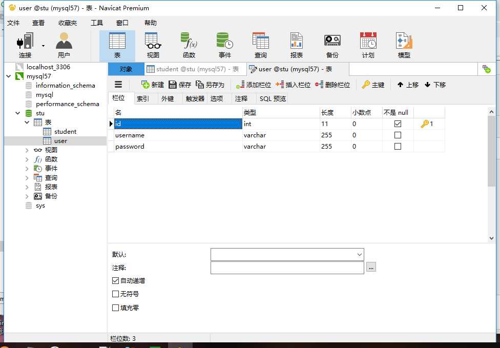Open the 工具 tools menu
Screen dimensions: 500x348
tap(97, 23)
